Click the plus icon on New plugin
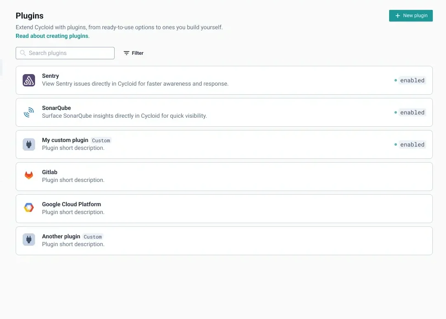The image size is (446, 319). click(397, 16)
